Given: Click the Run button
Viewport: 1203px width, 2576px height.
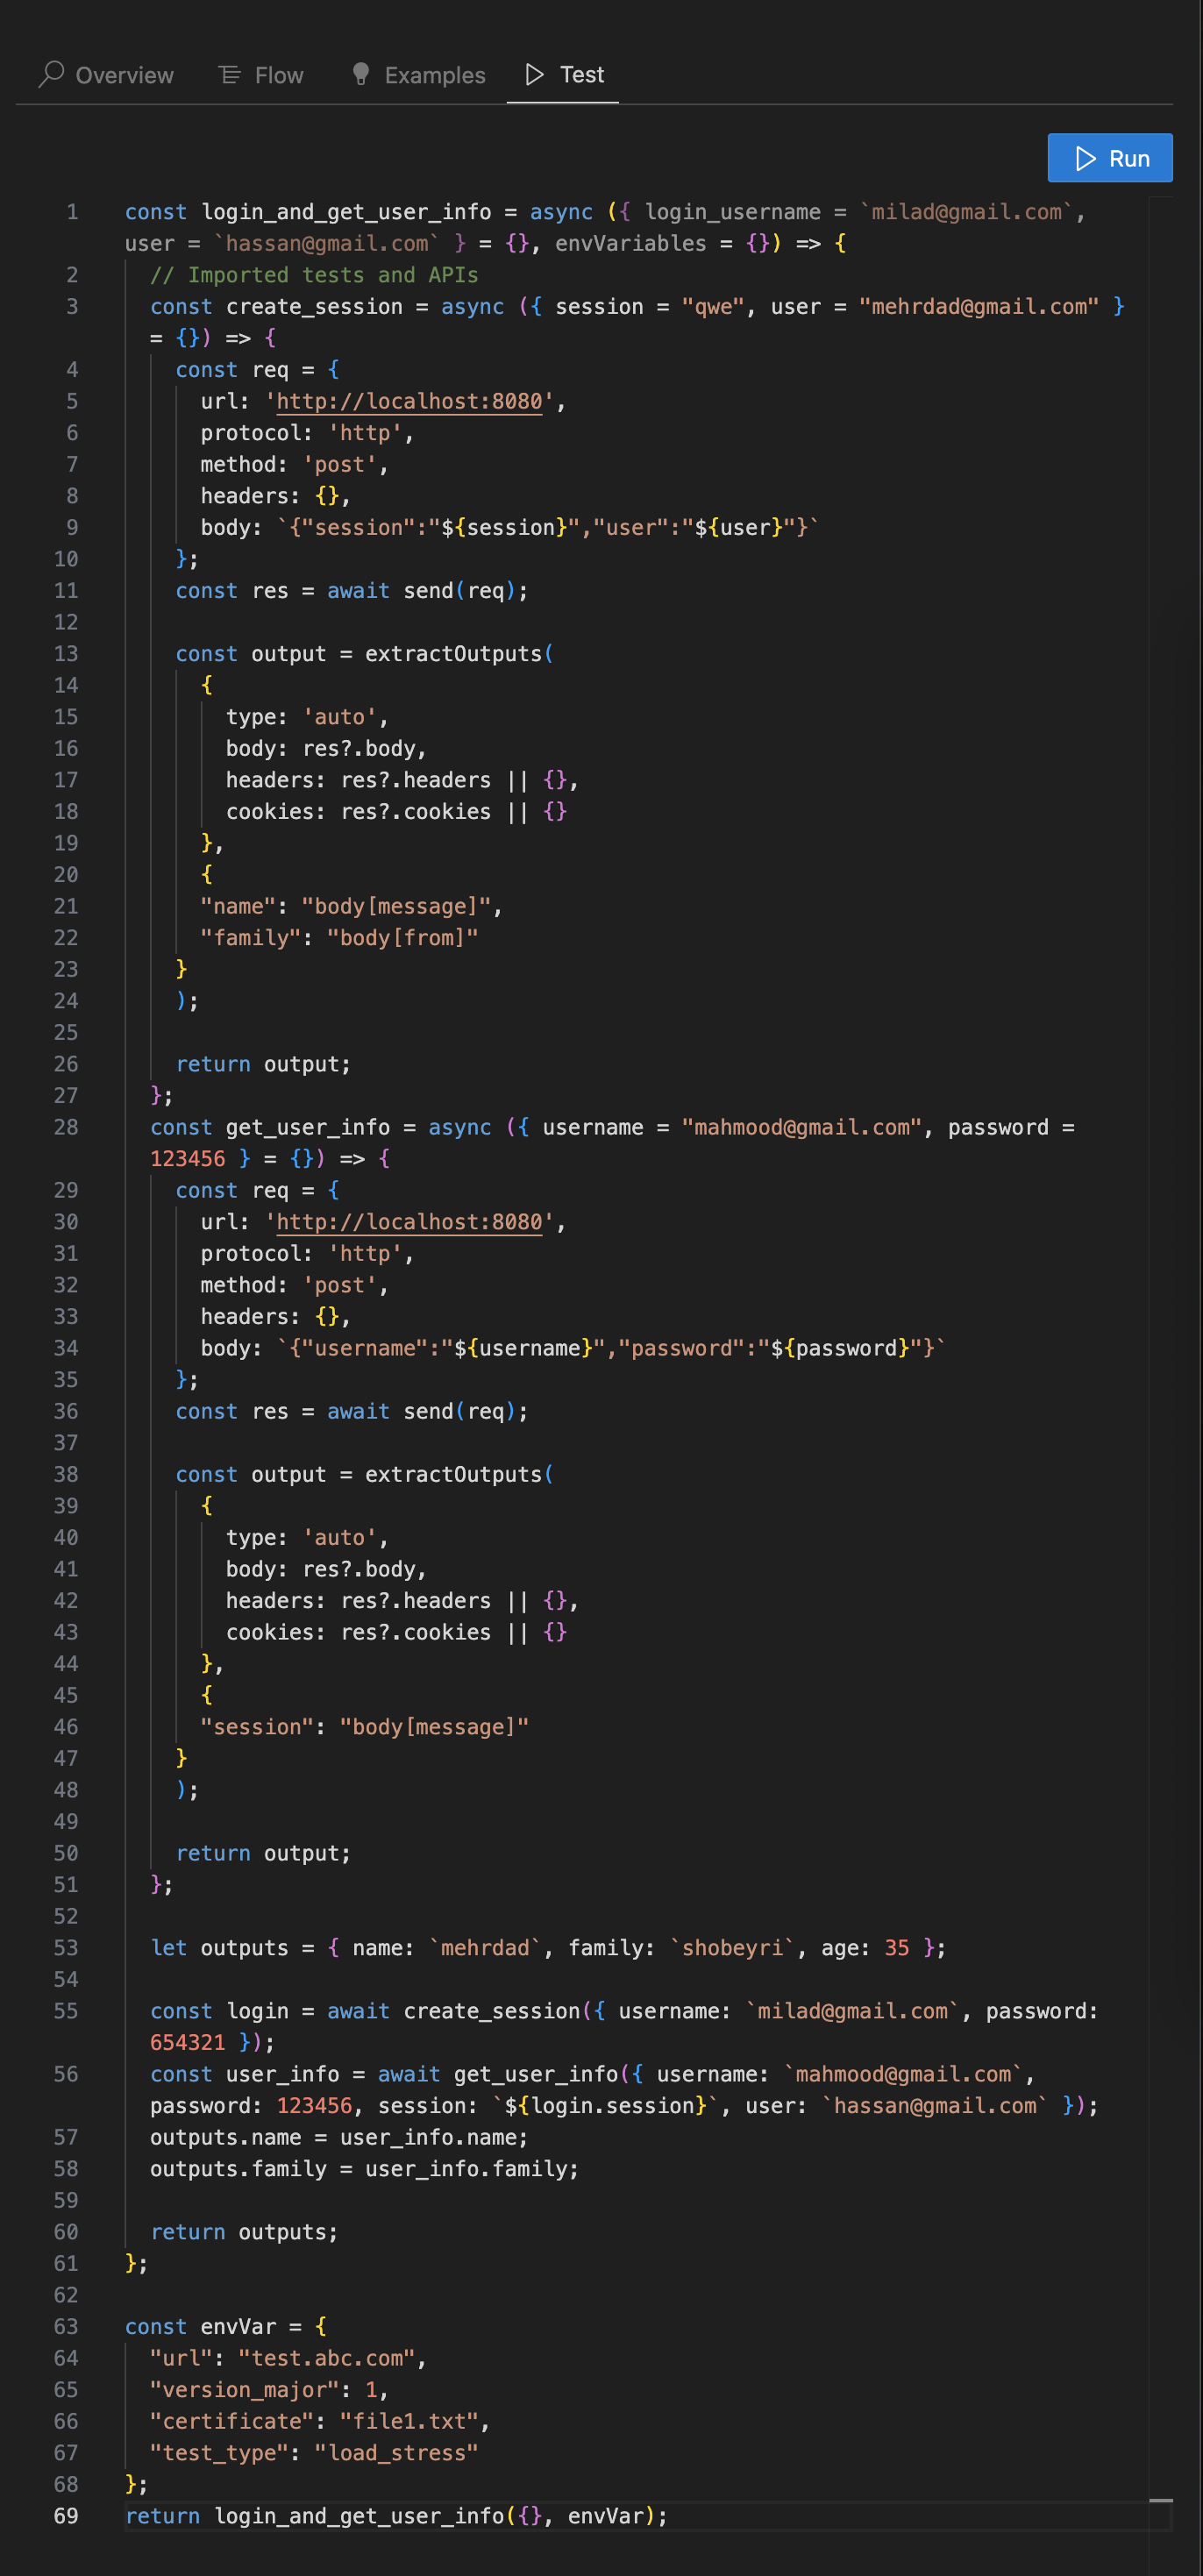Looking at the screenshot, I should [1109, 158].
